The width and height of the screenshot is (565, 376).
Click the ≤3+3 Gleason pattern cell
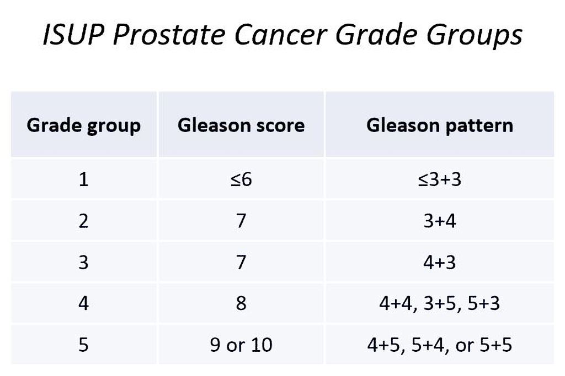tap(440, 179)
